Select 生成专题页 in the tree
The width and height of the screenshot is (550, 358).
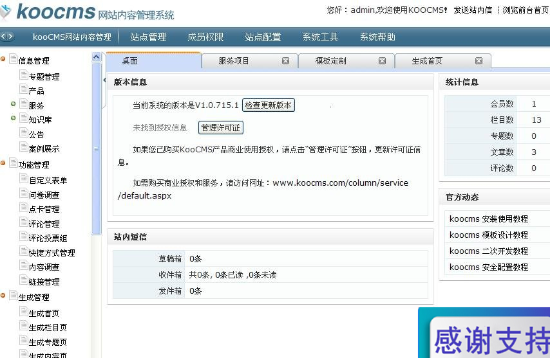[x=48, y=342]
